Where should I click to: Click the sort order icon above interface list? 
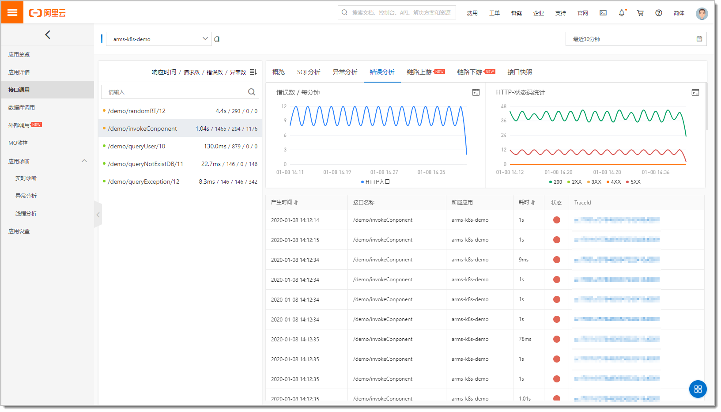click(253, 72)
